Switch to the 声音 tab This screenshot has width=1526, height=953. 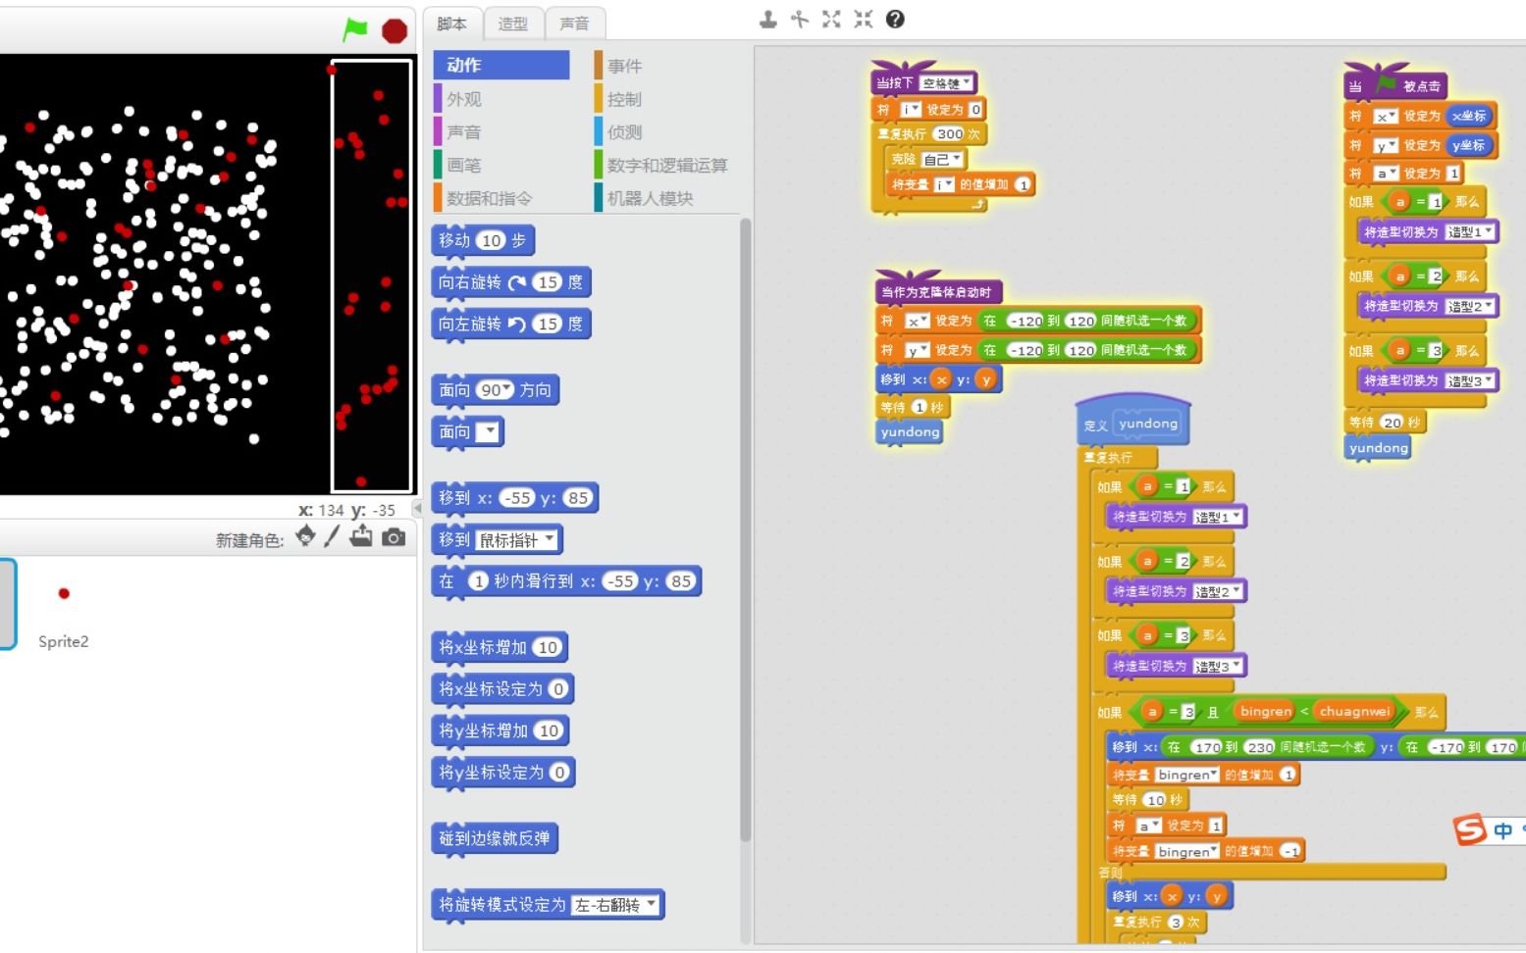coord(575,24)
